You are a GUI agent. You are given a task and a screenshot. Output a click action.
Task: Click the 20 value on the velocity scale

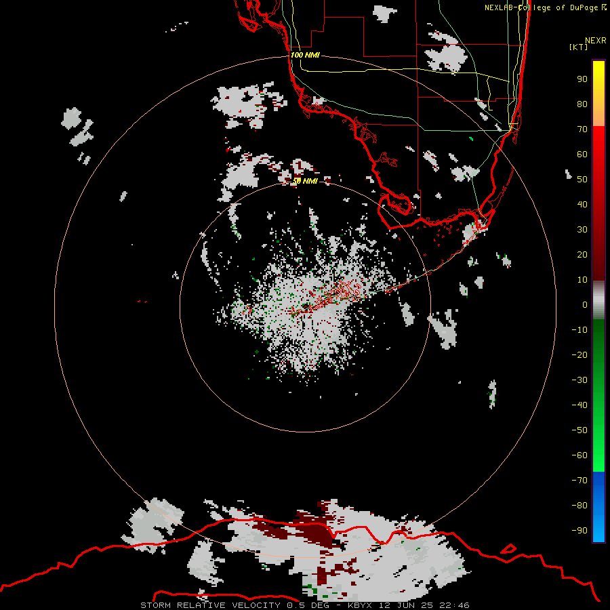point(582,254)
